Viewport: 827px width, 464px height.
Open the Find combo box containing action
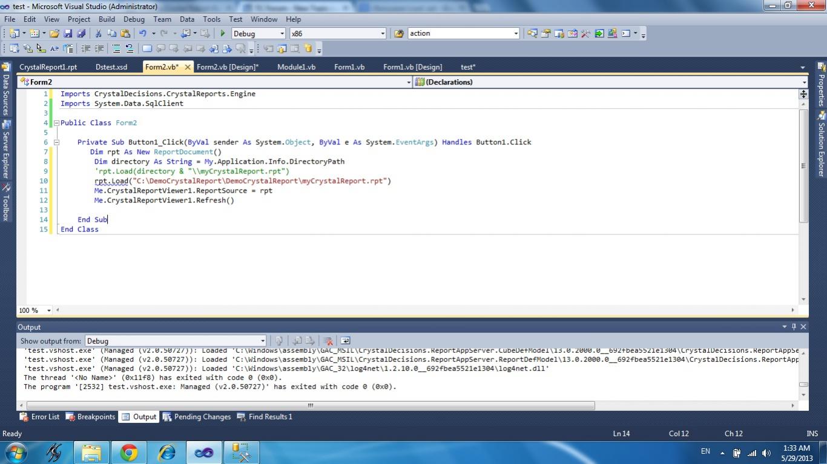(x=464, y=33)
